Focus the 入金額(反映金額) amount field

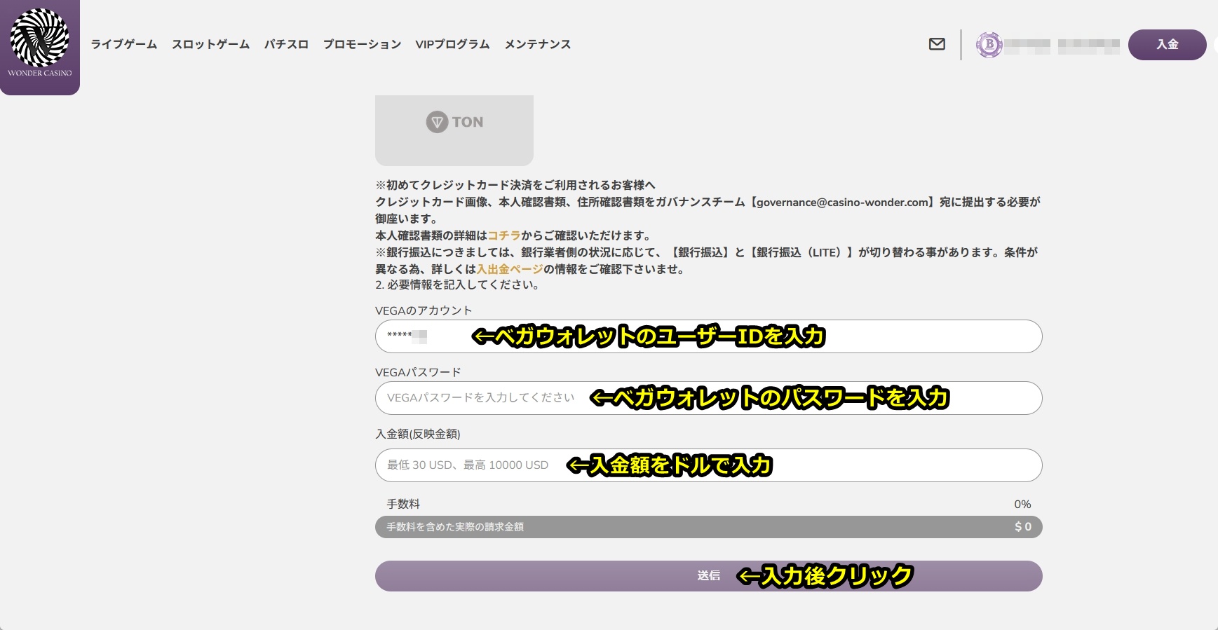[x=708, y=465]
